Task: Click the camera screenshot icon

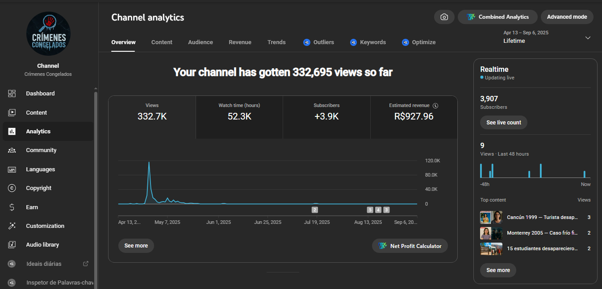Action: point(444,17)
